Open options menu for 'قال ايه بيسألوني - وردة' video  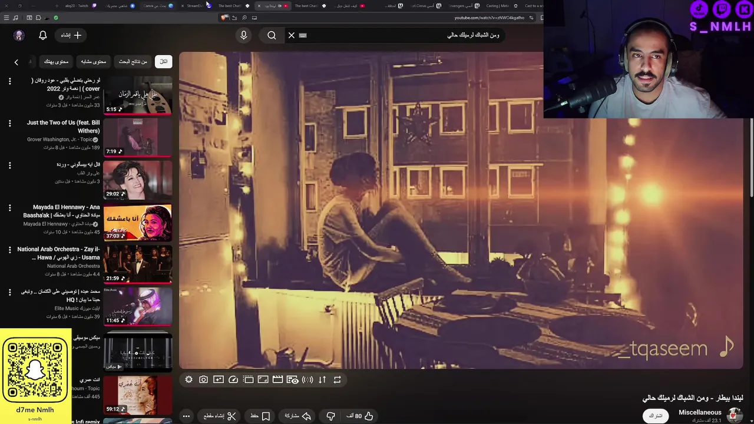point(9,165)
